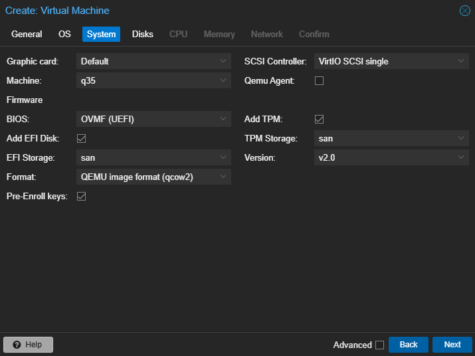Open the BIOS selection dropdown
The image size is (475, 356).
[x=153, y=119]
